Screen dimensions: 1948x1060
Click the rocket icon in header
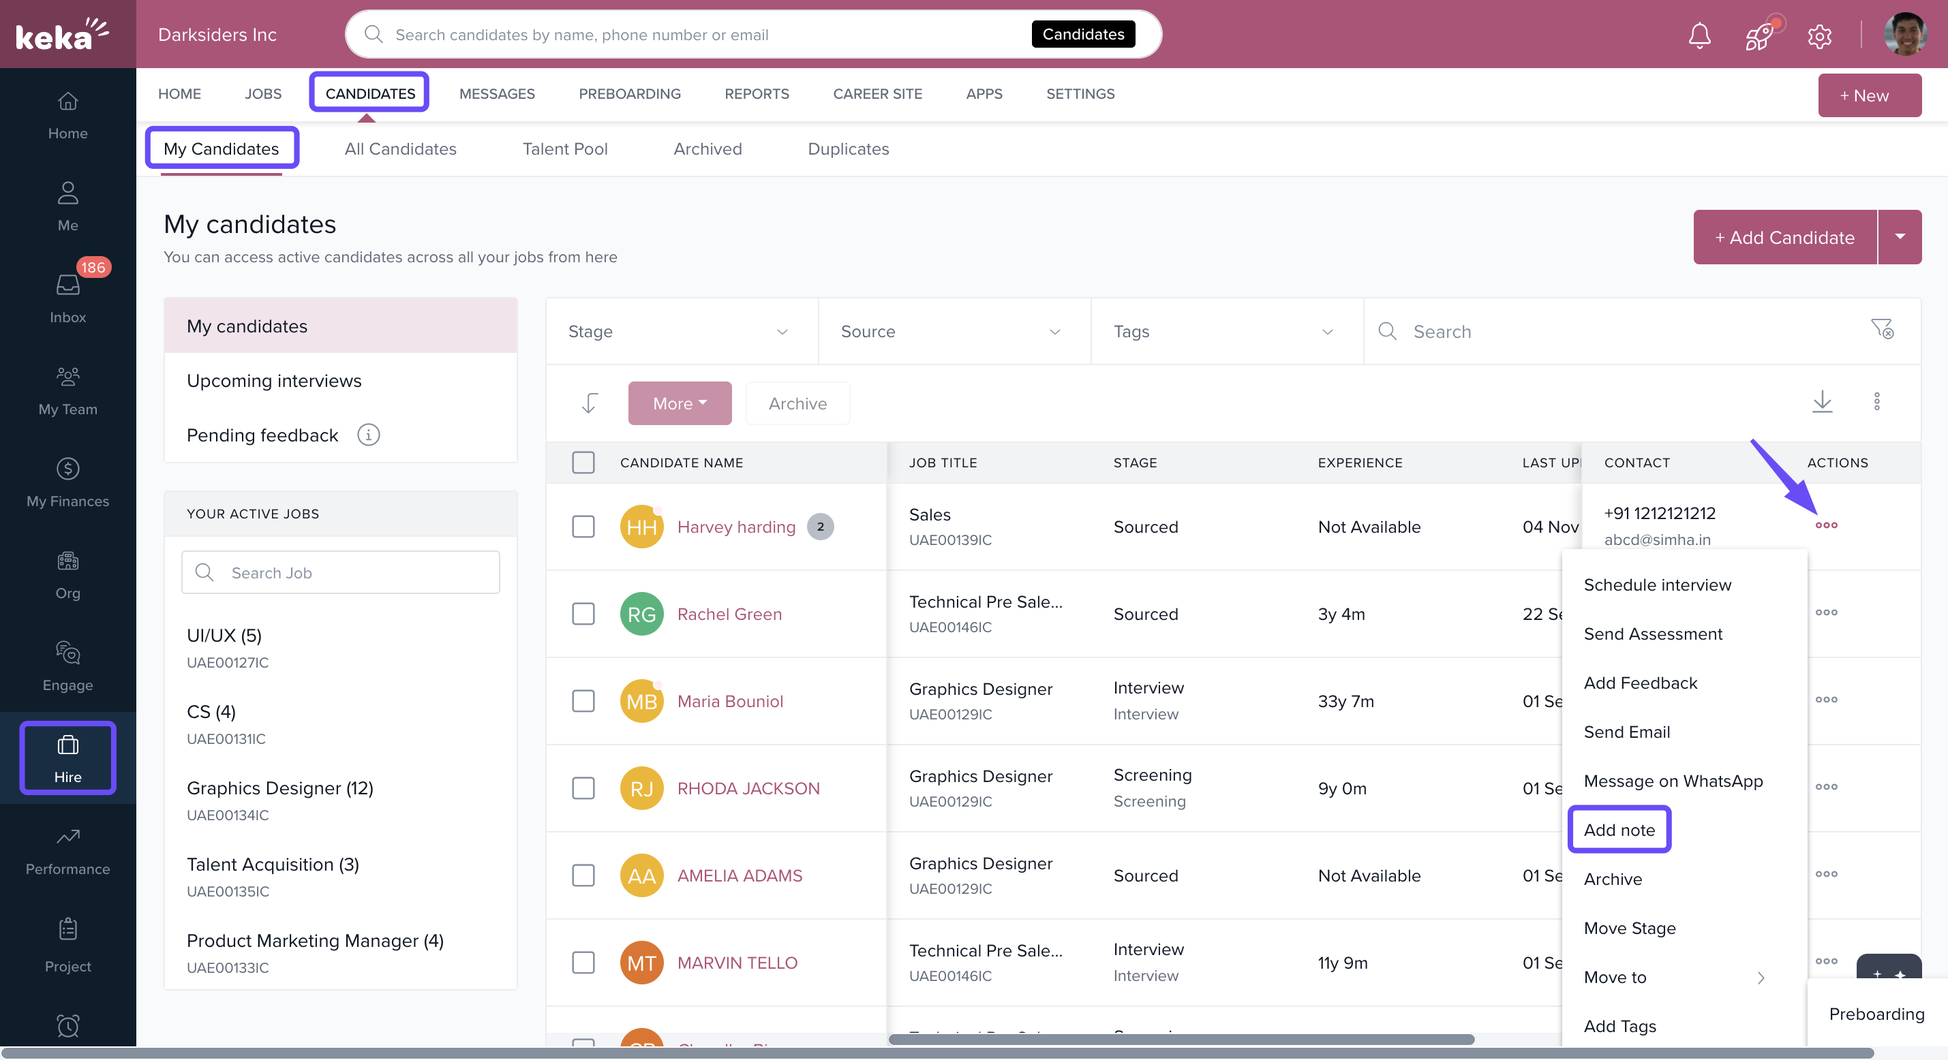coord(1760,35)
